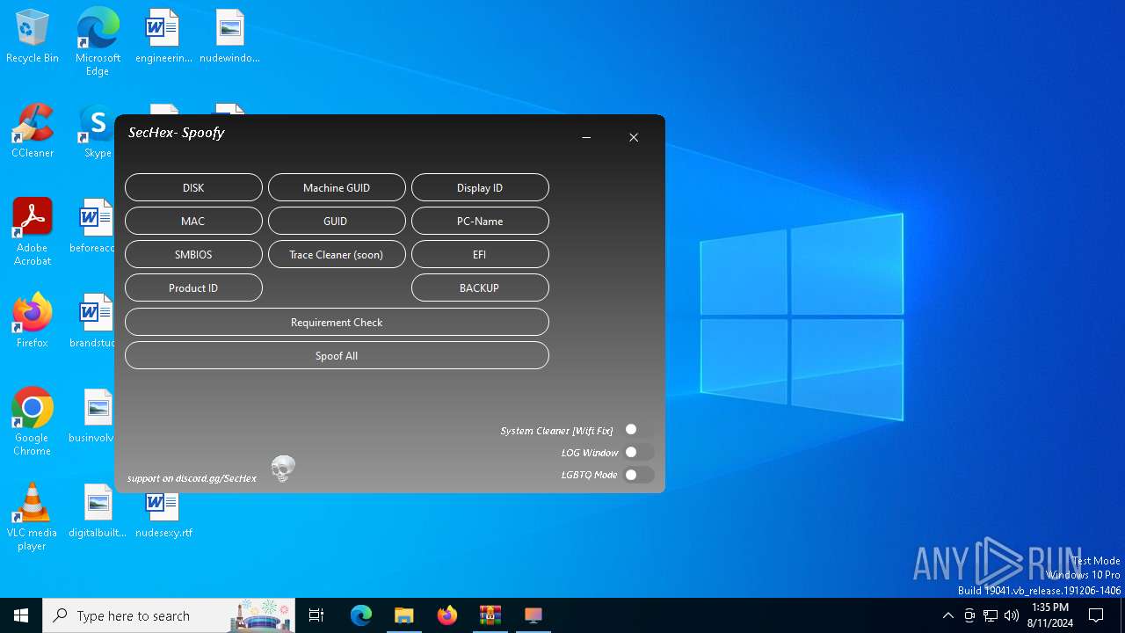Select Skype desktop shortcut
Image resolution: width=1125 pixels, height=633 pixels.
(x=98, y=132)
